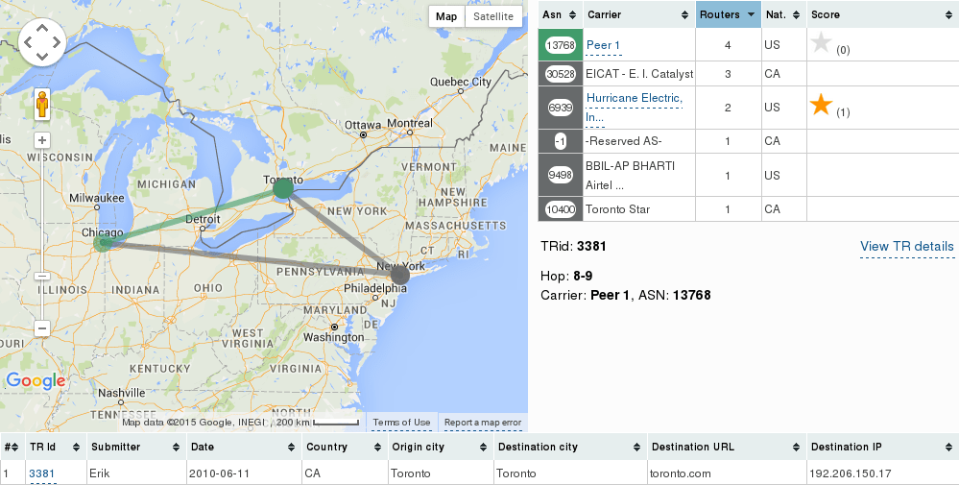
Task: Sort carrier table by Asn
Action: point(559,14)
